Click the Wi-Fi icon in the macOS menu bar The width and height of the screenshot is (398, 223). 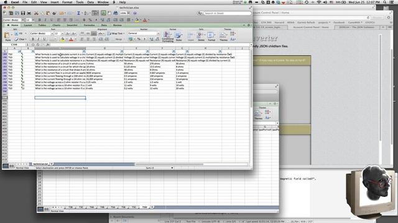click(319, 2)
